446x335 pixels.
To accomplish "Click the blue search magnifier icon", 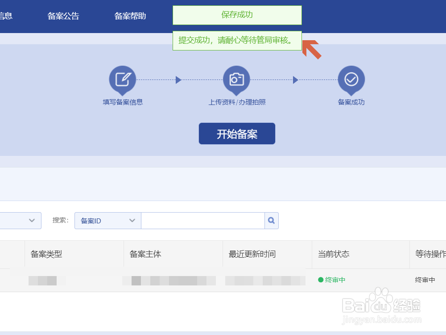I will click(x=271, y=220).
